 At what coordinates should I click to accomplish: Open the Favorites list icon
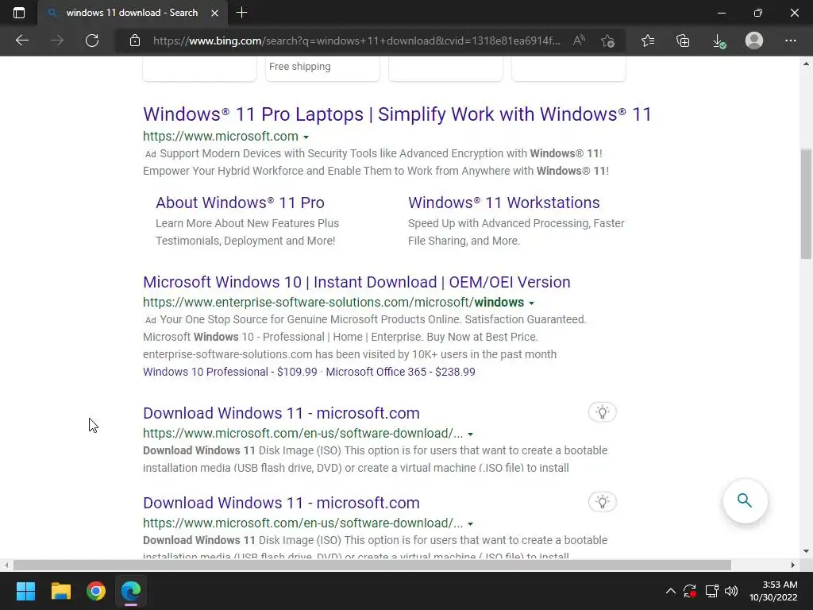(648, 41)
